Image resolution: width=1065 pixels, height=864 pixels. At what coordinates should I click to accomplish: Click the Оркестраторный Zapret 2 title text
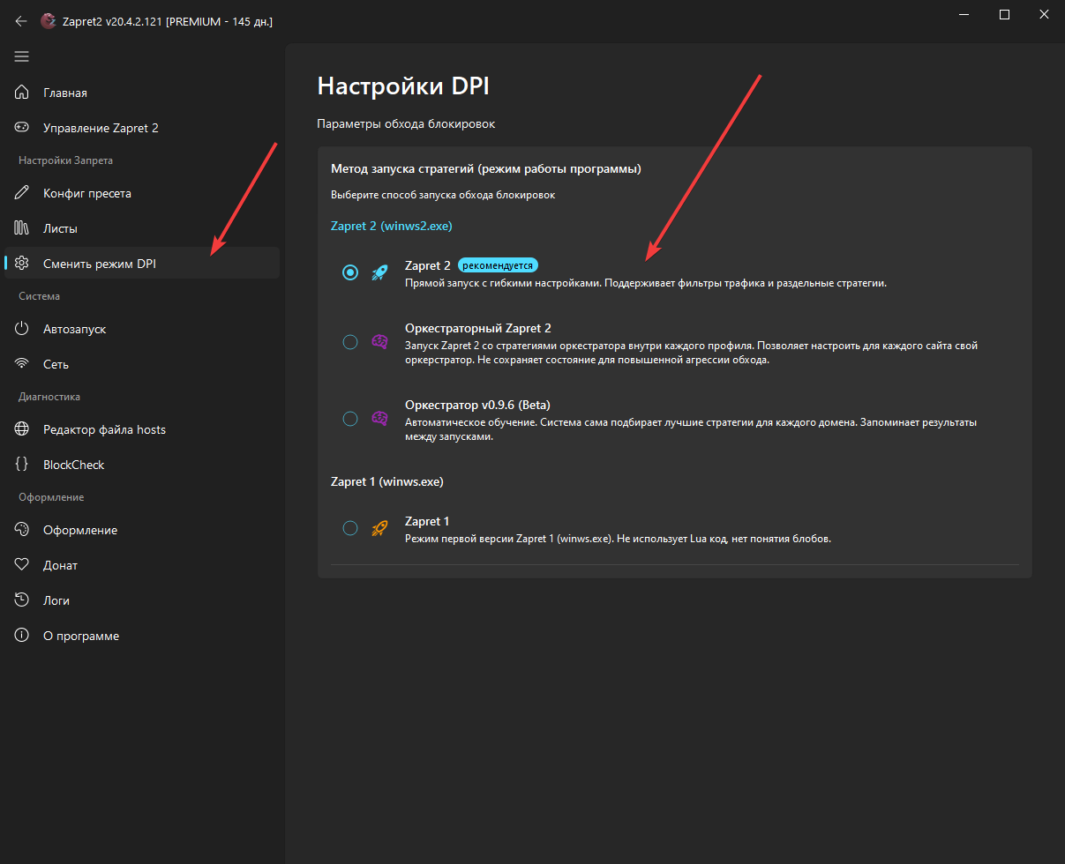coord(478,328)
